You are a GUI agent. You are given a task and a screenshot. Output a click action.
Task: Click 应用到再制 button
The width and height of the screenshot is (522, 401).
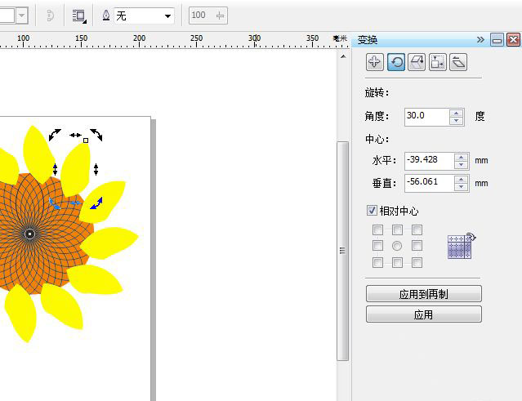click(423, 294)
